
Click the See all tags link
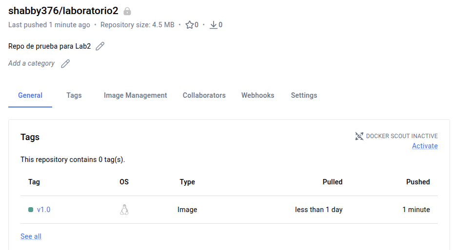click(31, 236)
